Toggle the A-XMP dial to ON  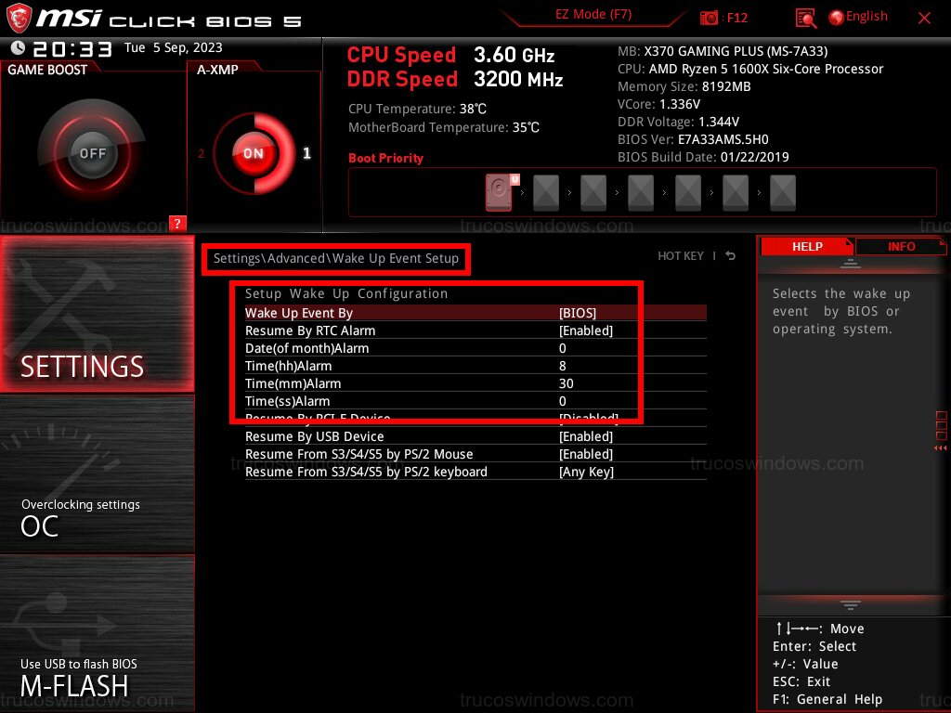253,154
